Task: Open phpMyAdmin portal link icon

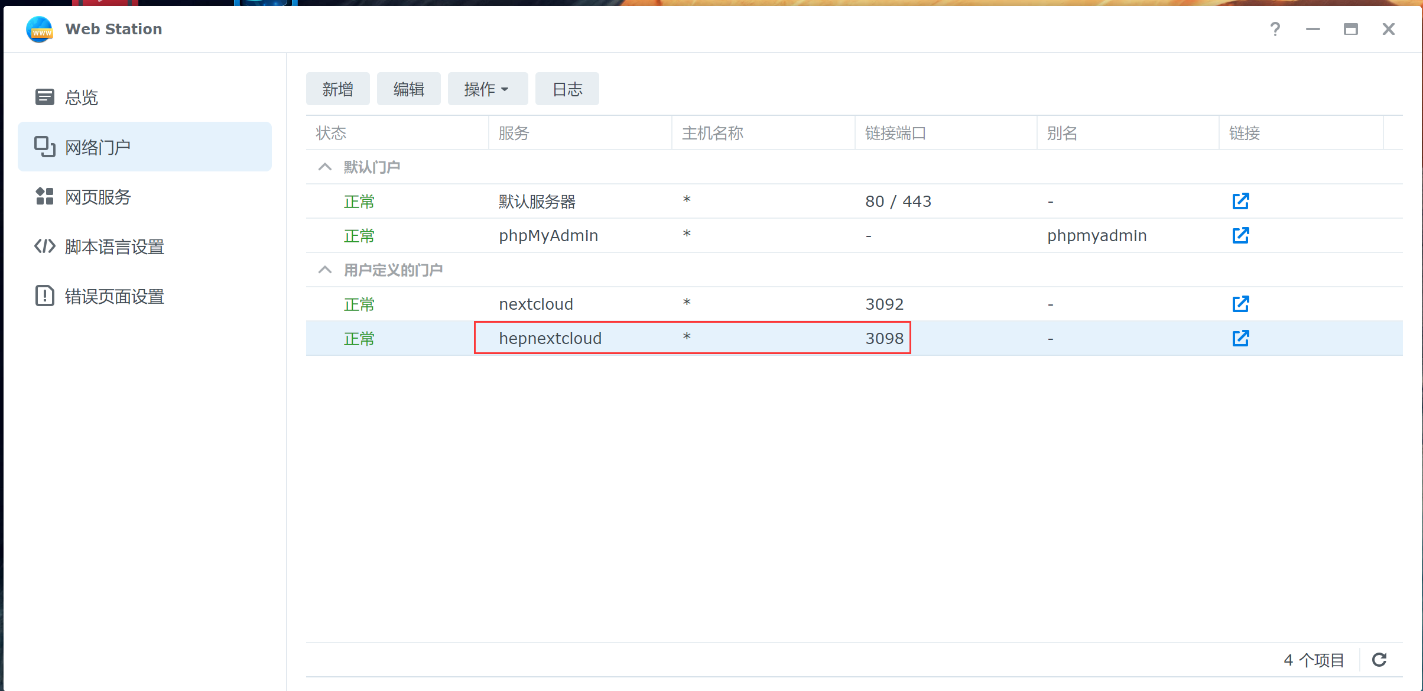Action: pyautogui.click(x=1240, y=236)
